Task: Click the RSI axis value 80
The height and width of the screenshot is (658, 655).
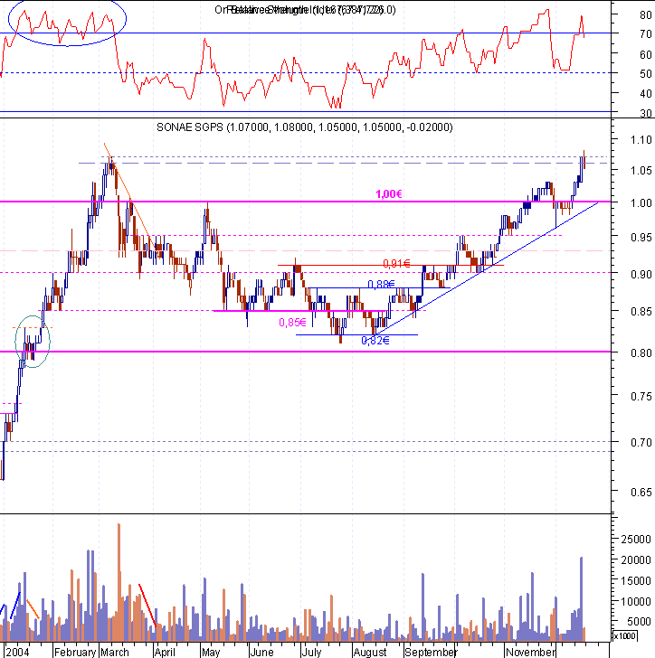Action: pyautogui.click(x=646, y=14)
